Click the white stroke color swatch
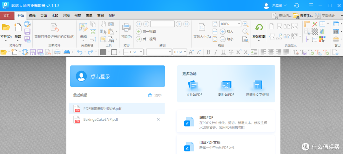The height and width of the screenshot is (154, 343). click(x=114, y=52)
